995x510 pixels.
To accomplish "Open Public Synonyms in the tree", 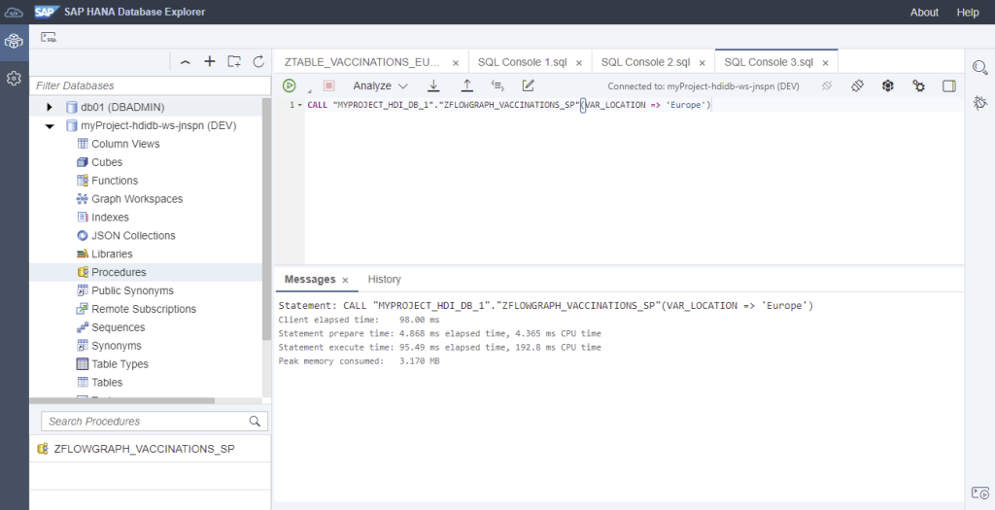I will click(x=132, y=290).
